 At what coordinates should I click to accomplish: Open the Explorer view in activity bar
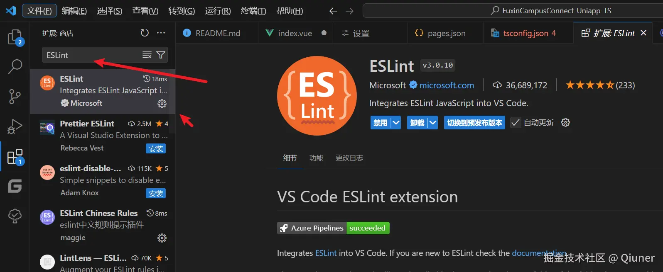[x=15, y=37]
